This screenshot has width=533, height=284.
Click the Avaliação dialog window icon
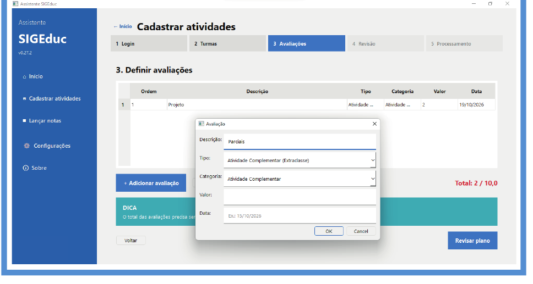pos(201,124)
